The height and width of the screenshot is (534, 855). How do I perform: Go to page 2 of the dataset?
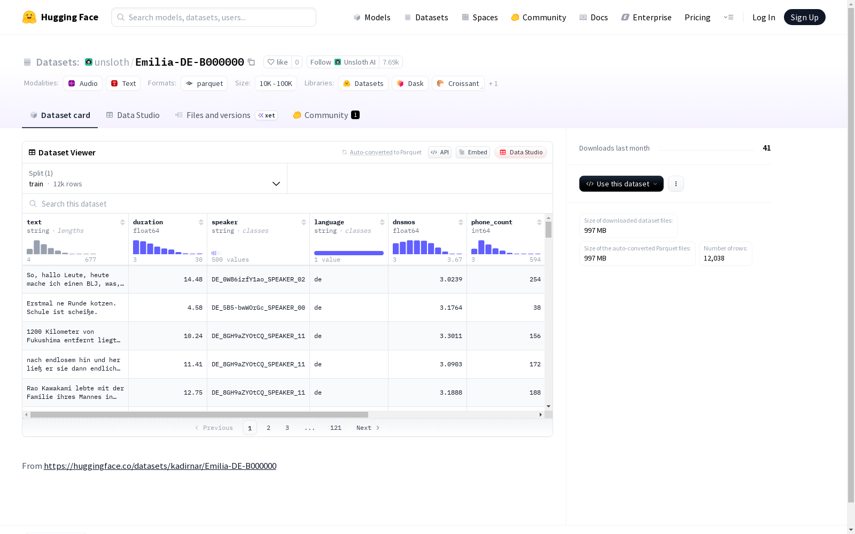click(x=268, y=428)
